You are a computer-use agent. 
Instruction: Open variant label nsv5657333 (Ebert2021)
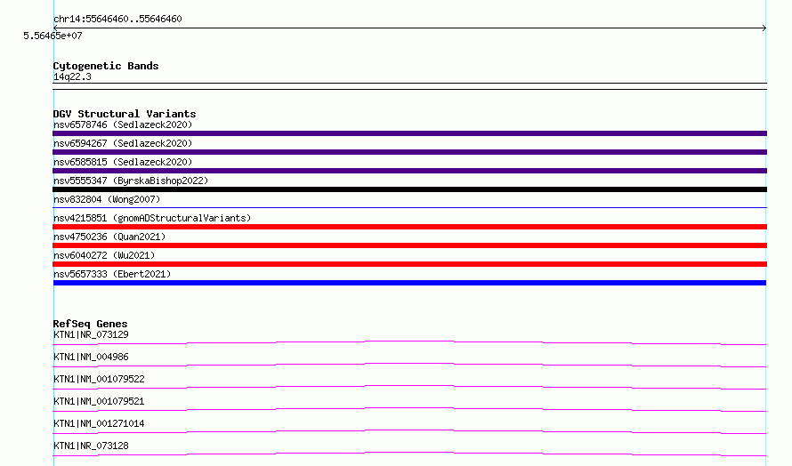click(112, 274)
